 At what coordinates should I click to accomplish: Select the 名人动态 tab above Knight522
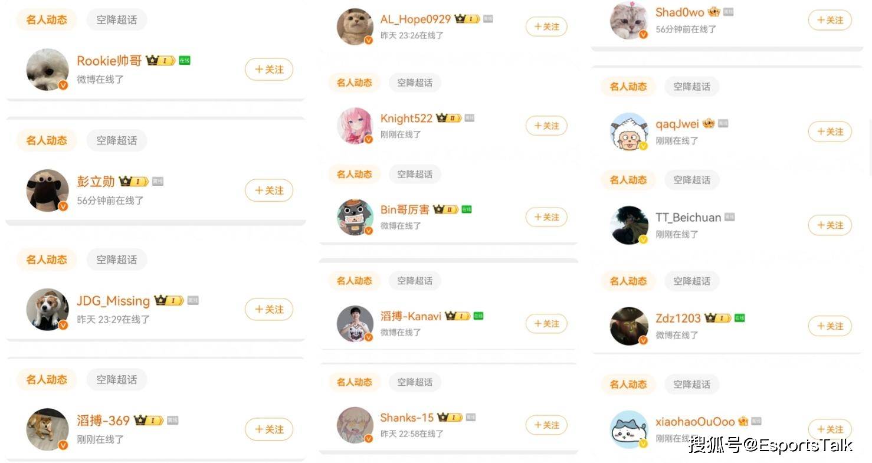point(354,83)
